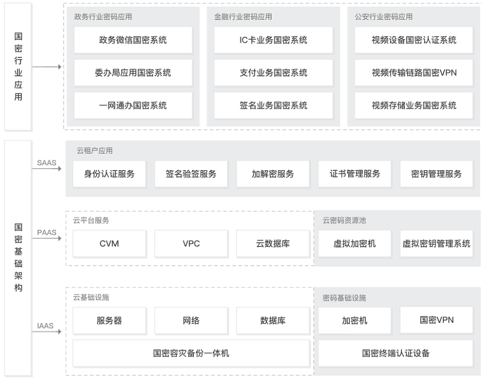Select the 支付业务国密系统 box
The height and width of the screenshot is (379, 482).
[273, 73]
